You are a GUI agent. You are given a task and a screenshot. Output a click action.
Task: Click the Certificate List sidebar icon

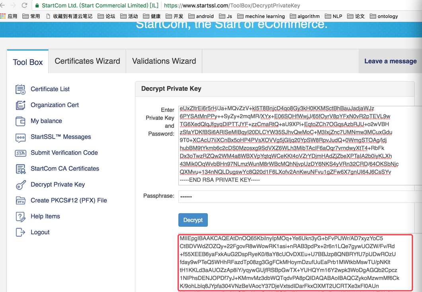tap(20, 89)
